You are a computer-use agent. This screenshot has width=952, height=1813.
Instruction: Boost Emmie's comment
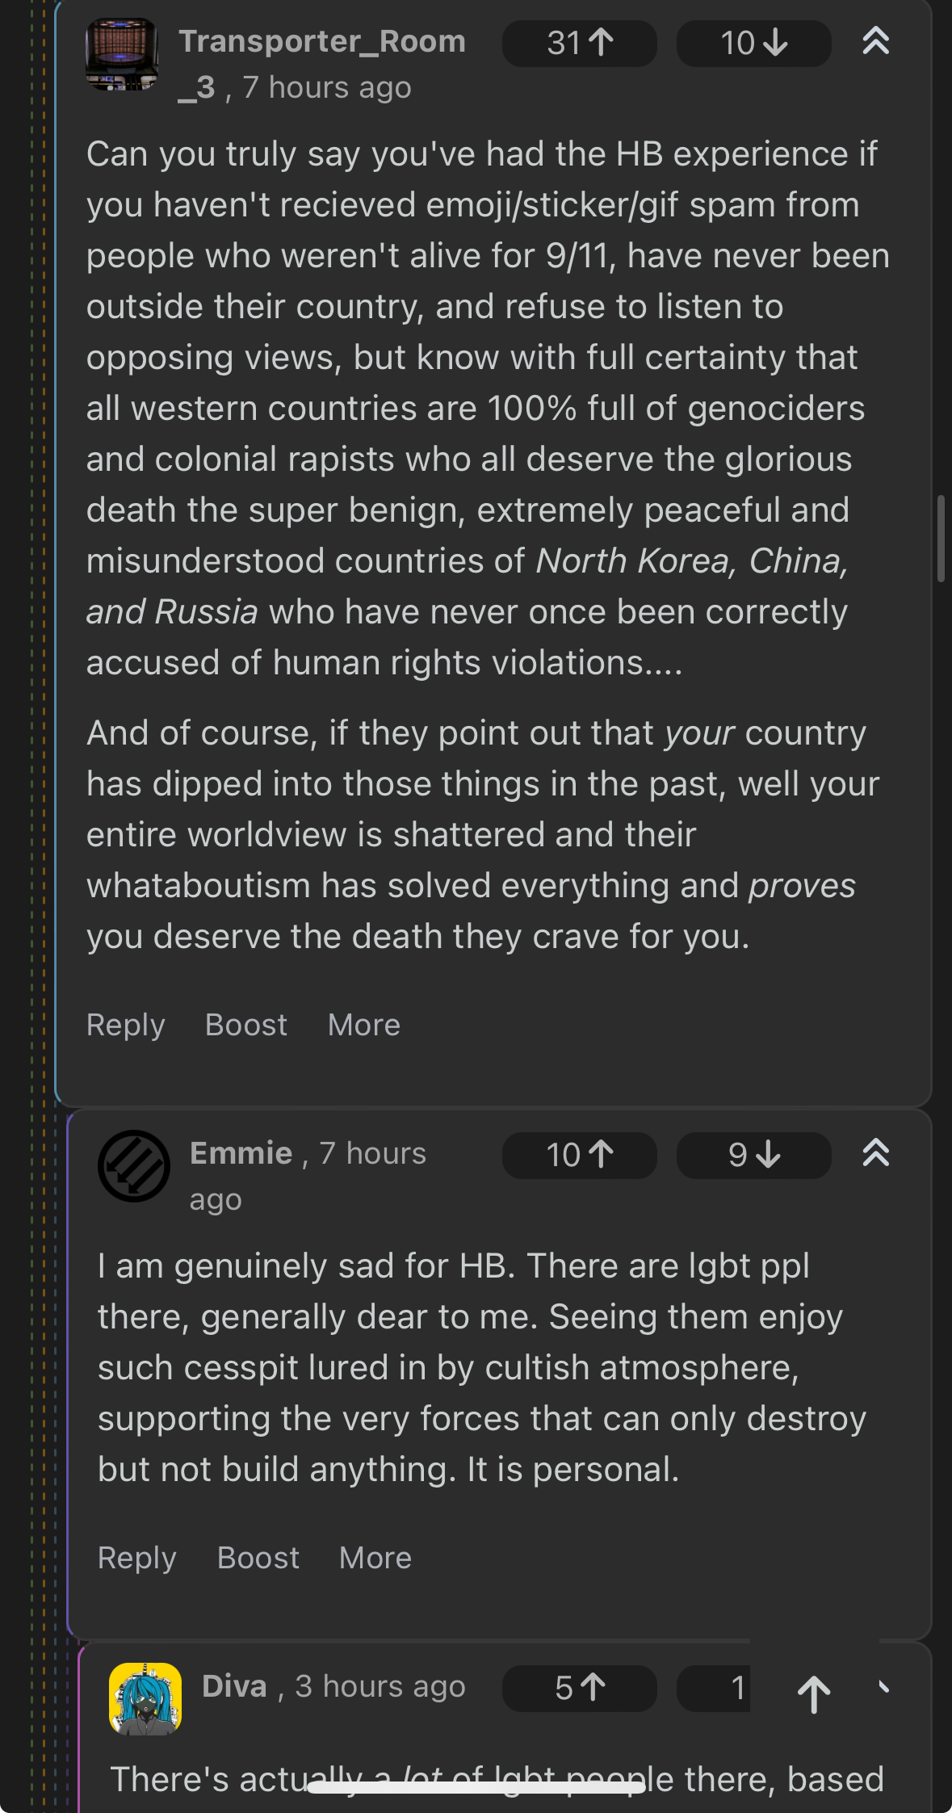click(x=258, y=1558)
